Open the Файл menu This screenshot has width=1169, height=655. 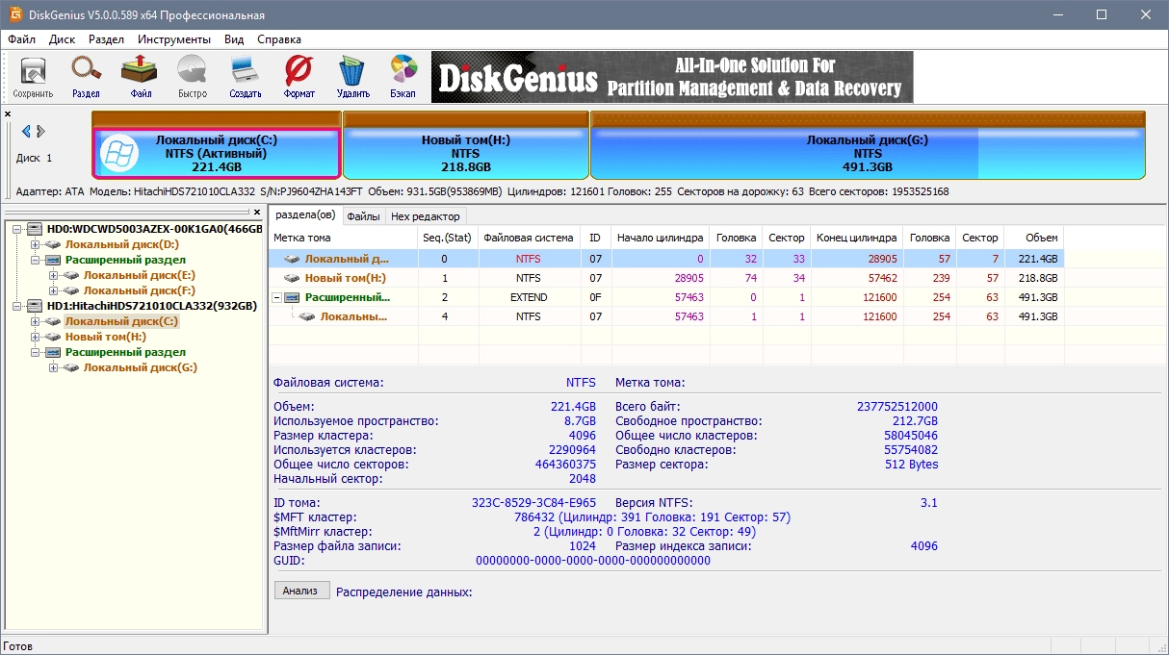coord(21,39)
